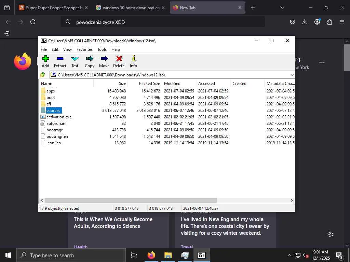This screenshot has width=350, height=262.
Task: Select the efi folder icon
Action: (x=43, y=104)
